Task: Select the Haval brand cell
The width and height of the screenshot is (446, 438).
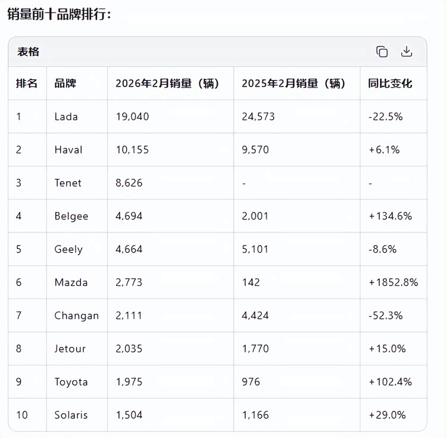Action: [x=68, y=150]
